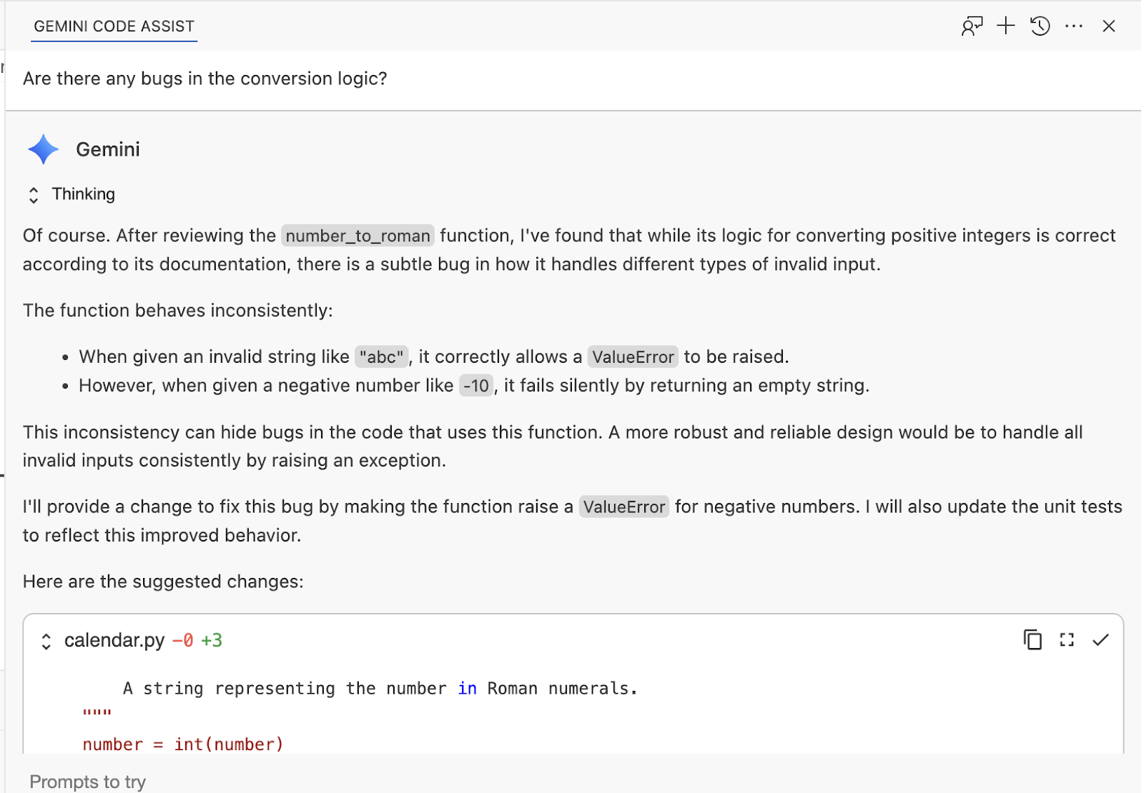Copy the calendar.py code suggestion

coord(1032,640)
